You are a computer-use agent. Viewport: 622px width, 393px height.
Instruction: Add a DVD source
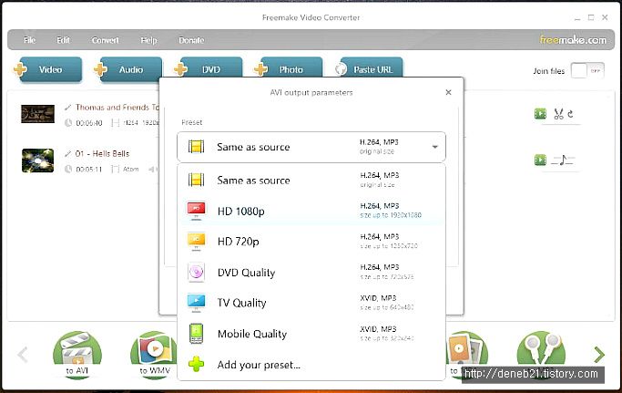coord(209,69)
